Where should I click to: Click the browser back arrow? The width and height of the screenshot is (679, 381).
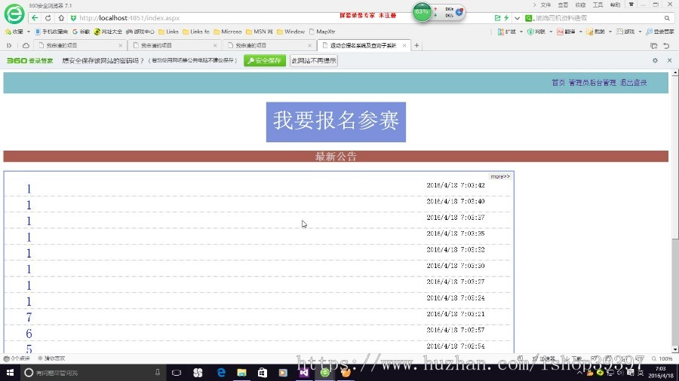pyautogui.click(x=35, y=18)
